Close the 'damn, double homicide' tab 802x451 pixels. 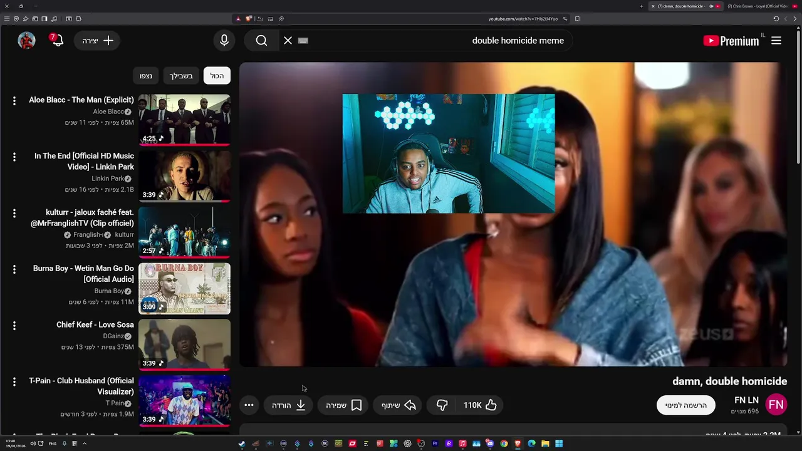tap(653, 6)
